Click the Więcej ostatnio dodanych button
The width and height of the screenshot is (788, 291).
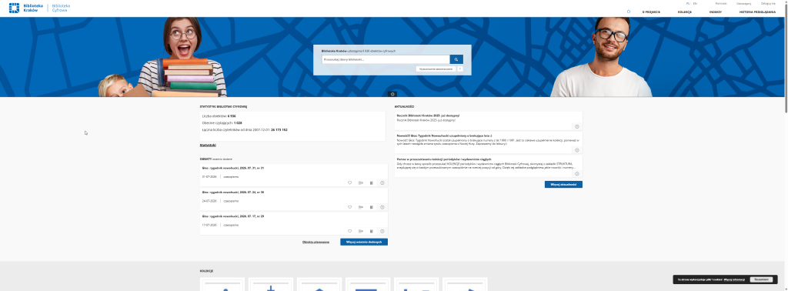[364, 242]
